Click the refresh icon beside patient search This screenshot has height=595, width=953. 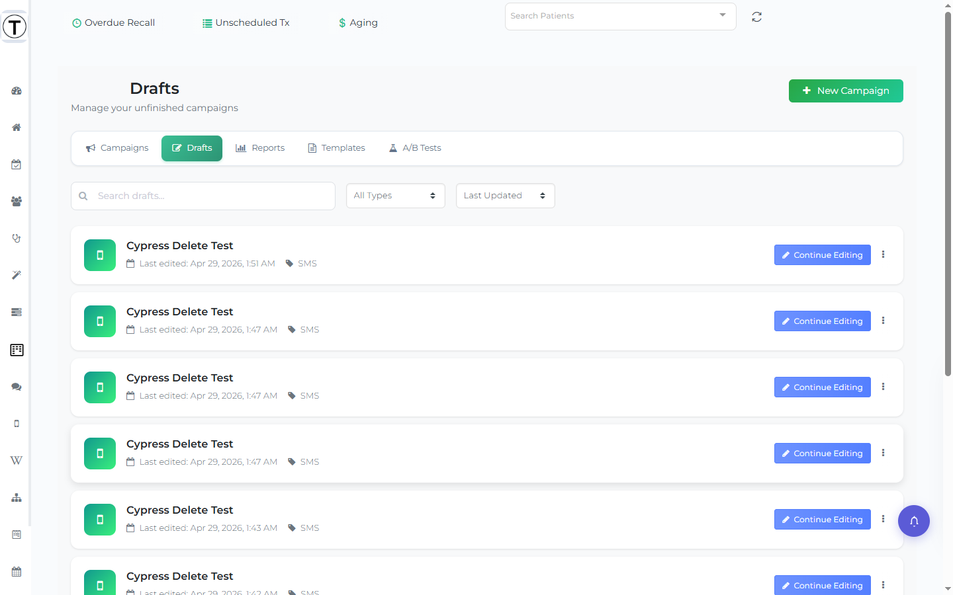pos(757,17)
